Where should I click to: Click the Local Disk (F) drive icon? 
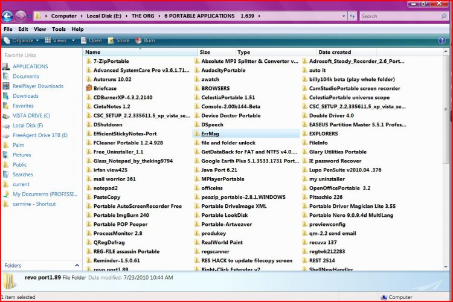coord(6,126)
